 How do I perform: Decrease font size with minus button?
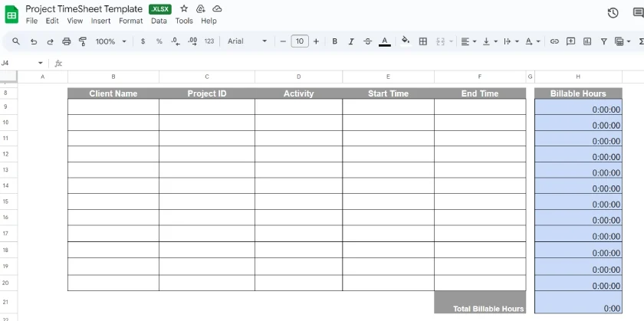[283, 41]
